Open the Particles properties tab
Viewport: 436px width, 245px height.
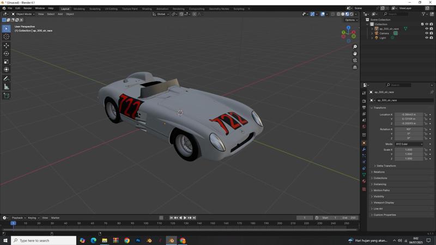364,156
